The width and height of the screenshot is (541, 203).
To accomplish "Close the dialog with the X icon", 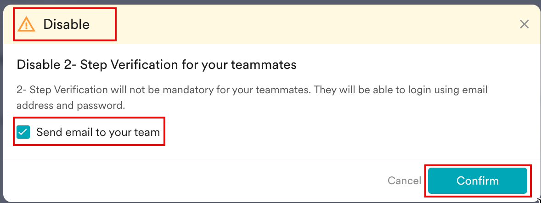I will (x=524, y=24).
